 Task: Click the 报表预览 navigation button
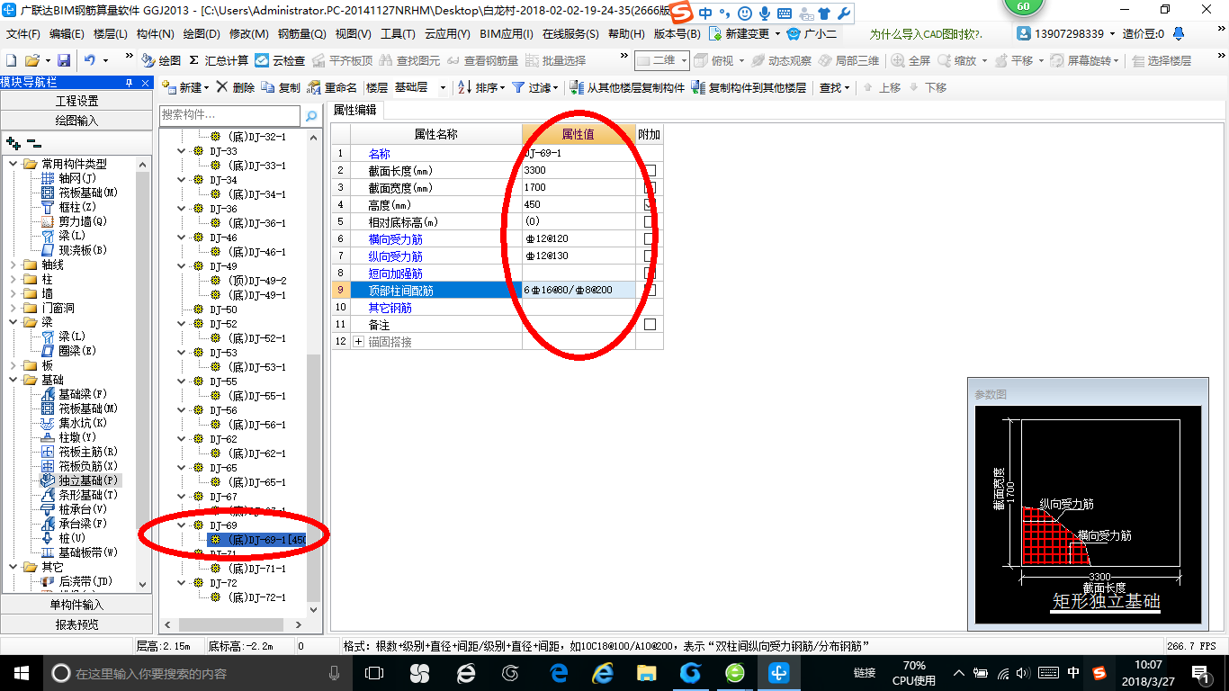(76, 624)
